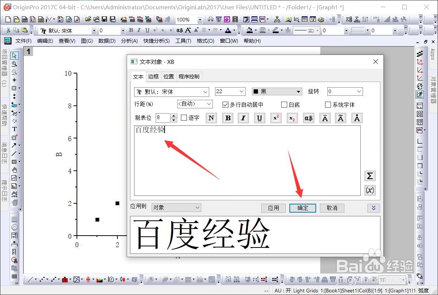Image resolution: width=438 pixels, height=295 pixels.
Task: Click the text edit area with 百度经验
Action: [247, 161]
